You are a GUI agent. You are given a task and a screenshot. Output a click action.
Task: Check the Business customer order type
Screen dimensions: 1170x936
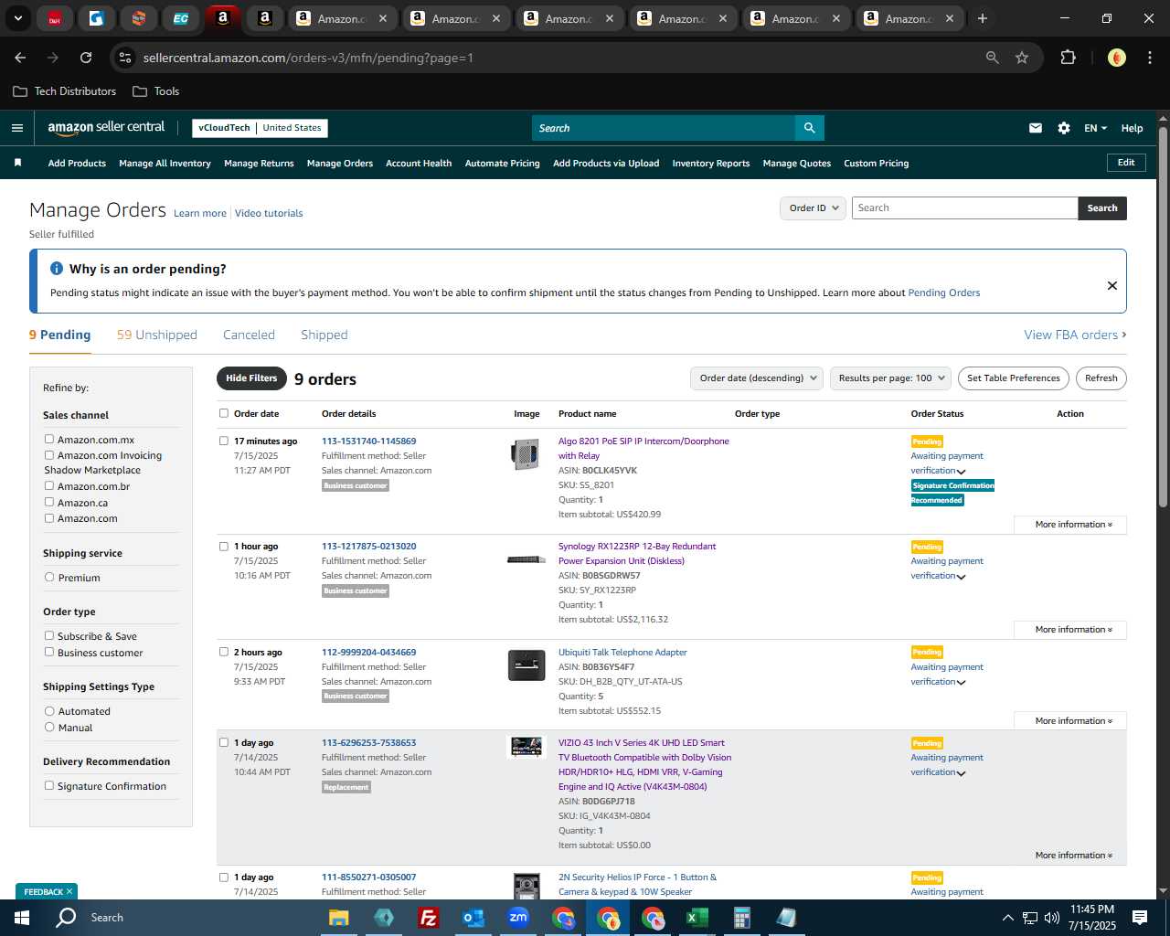49,652
